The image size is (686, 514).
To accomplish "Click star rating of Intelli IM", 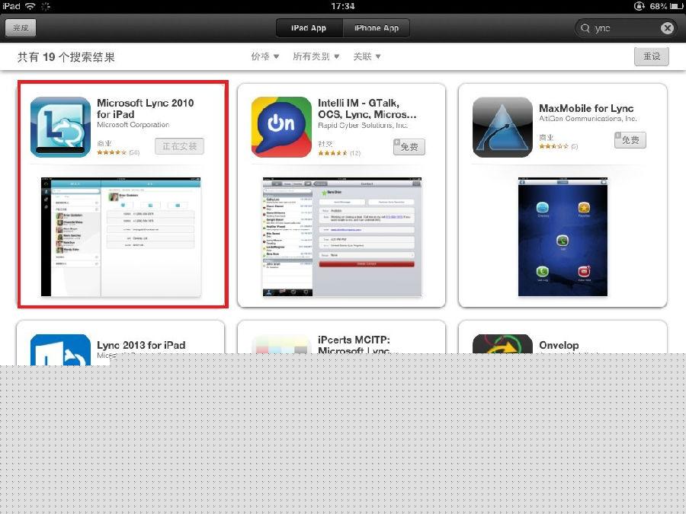I will (333, 153).
